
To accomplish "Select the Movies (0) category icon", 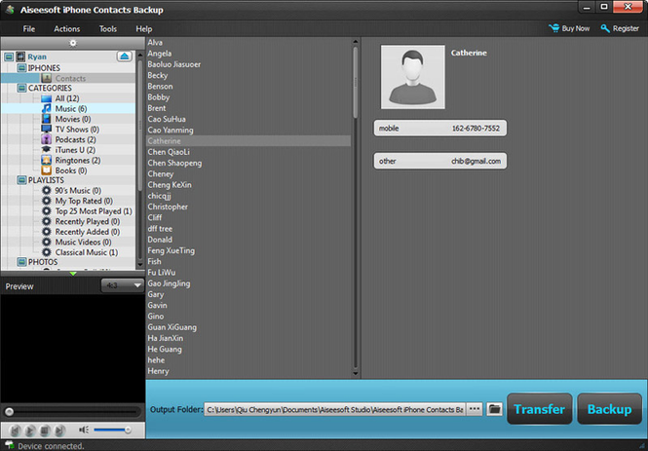I will (x=47, y=119).
